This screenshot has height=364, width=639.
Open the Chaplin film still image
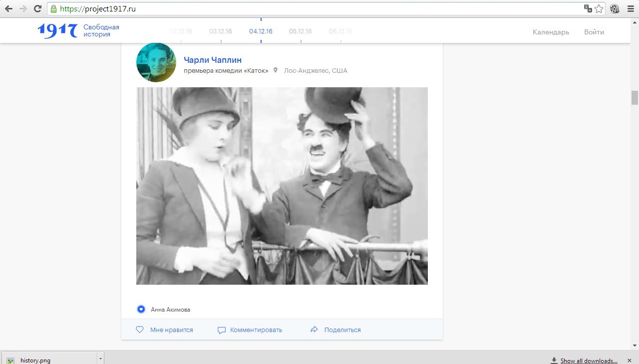(x=282, y=186)
